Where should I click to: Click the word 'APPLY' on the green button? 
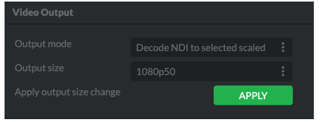click(x=253, y=95)
